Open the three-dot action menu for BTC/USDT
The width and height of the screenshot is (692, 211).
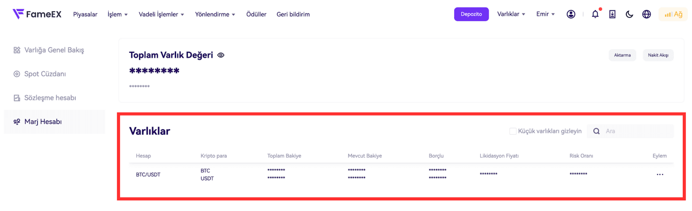coord(660,175)
